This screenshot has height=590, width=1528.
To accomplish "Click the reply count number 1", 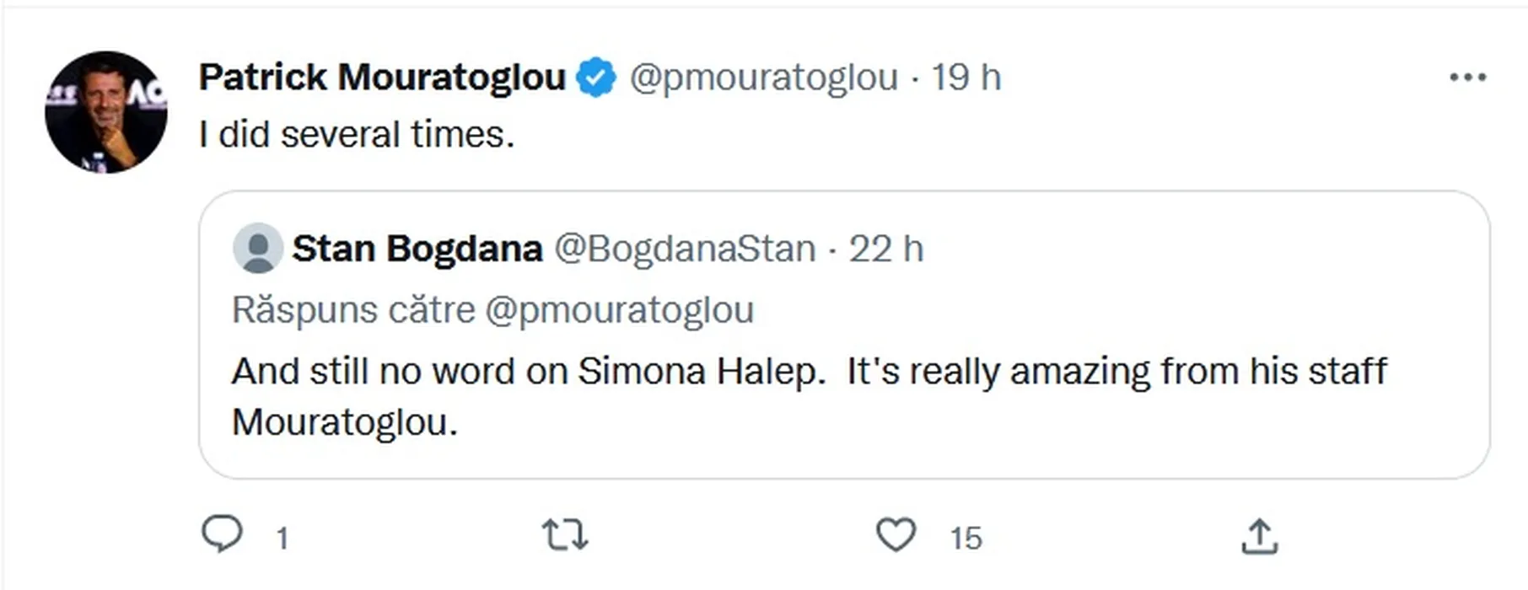I will (x=282, y=538).
